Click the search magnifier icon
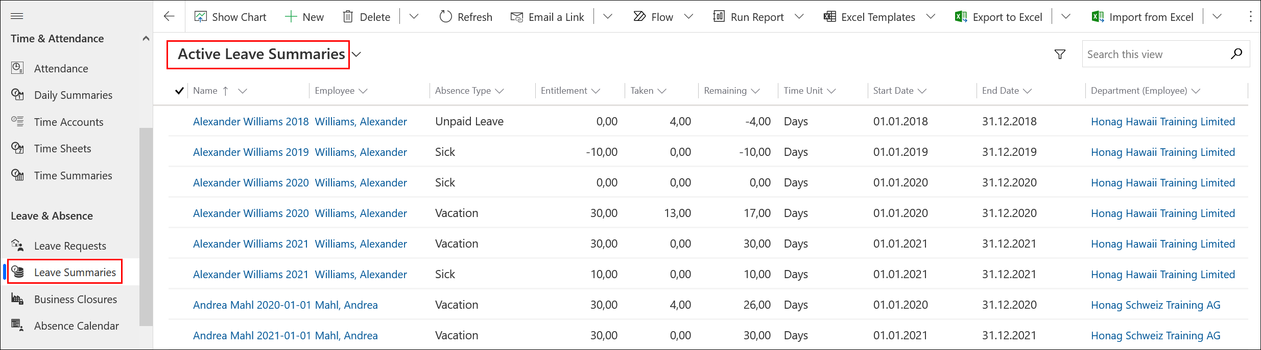This screenshot has height=350, width=1261. [x=1236, y=54]
